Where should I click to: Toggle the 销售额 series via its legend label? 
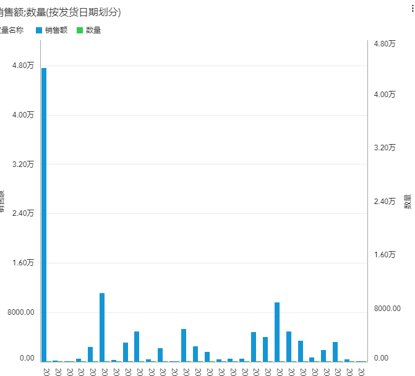pos(56,30)
